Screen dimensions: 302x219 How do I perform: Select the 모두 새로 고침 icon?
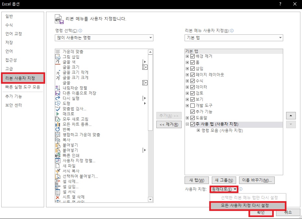coord(58,119)
